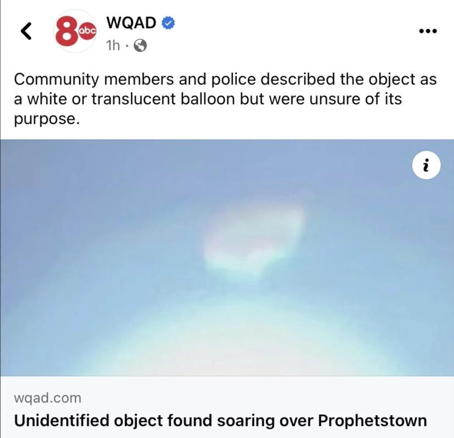Screen dimensions: 454x438
Task: Tap the link preview card footer
Action: tap(227, 407)
